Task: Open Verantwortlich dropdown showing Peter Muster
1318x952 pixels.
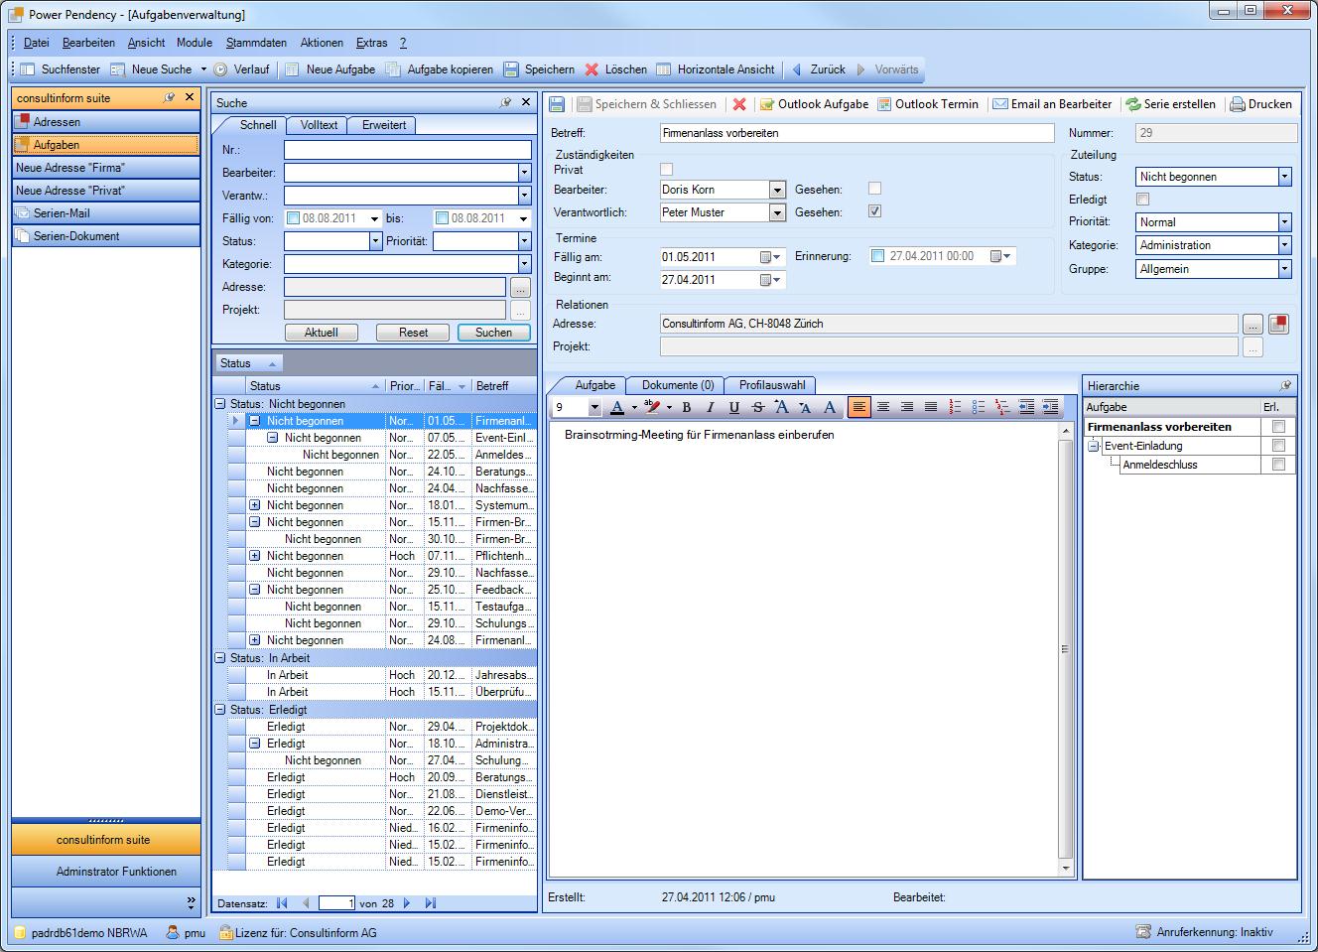Action: [x=777, y=212]
